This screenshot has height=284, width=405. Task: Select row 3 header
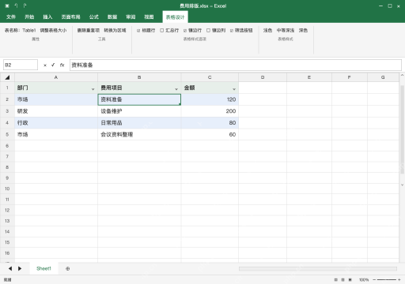tap(7, 111)
